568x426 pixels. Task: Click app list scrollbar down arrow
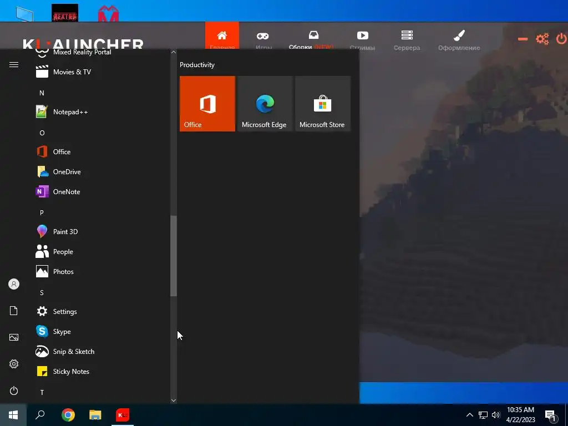[x=174, y=400]
